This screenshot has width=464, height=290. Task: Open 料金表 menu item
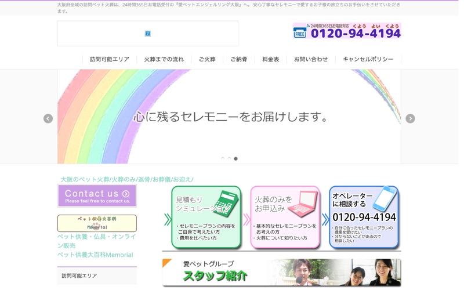pyautogui.click(x=271, y=59)
